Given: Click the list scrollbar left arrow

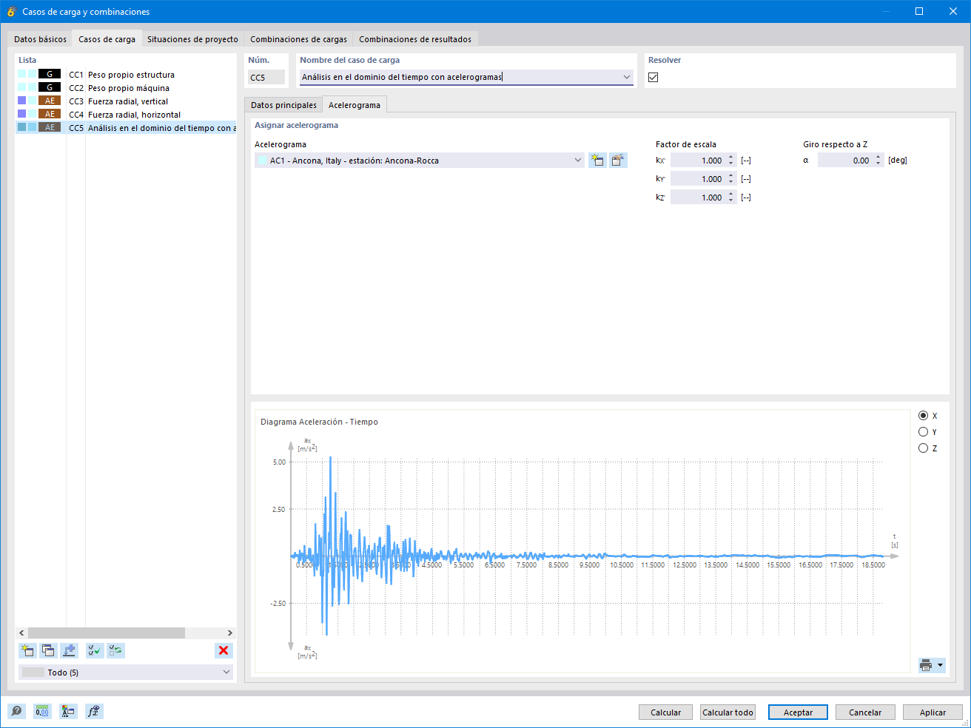Looking at the screenshot, I should click(x=21, y=633).
